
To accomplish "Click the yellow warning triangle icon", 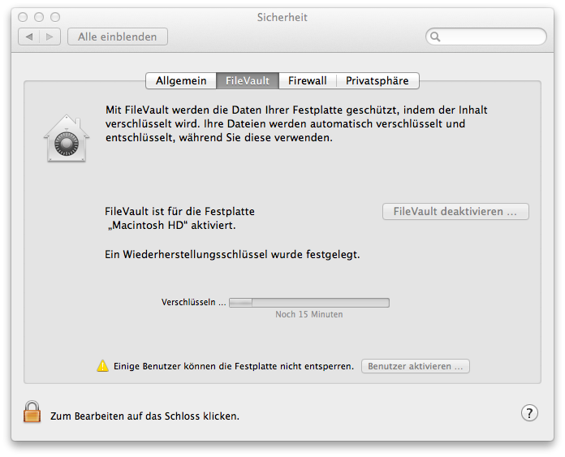I will tap(102, 366).
